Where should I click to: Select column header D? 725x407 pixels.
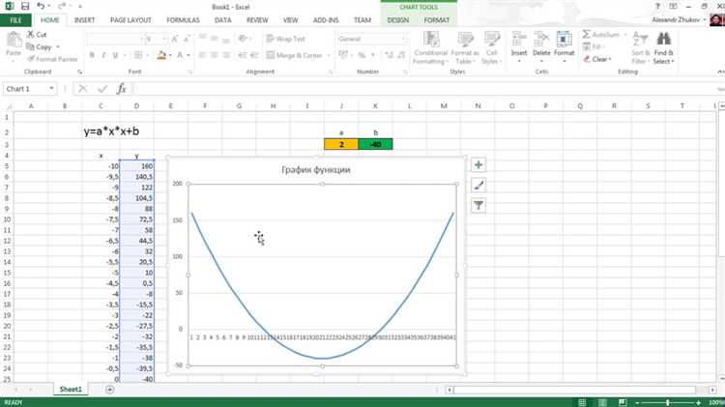(x=136, y=106)
